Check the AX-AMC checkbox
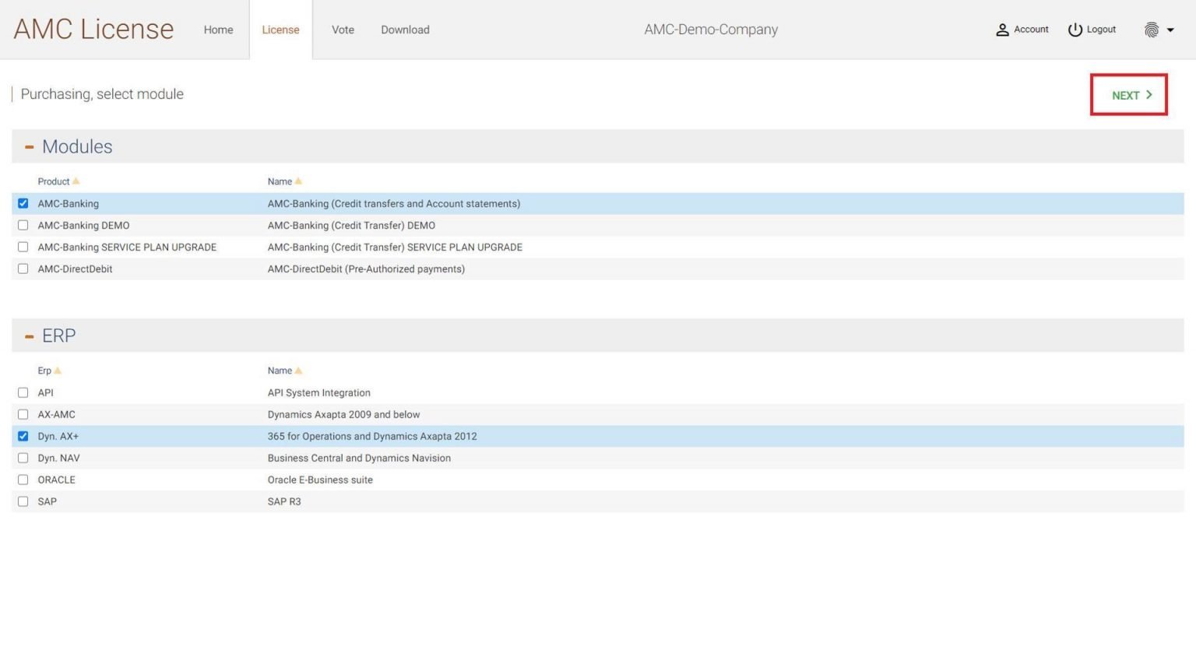The width and height of the screenshot is (1196, 671). point(23,414)
